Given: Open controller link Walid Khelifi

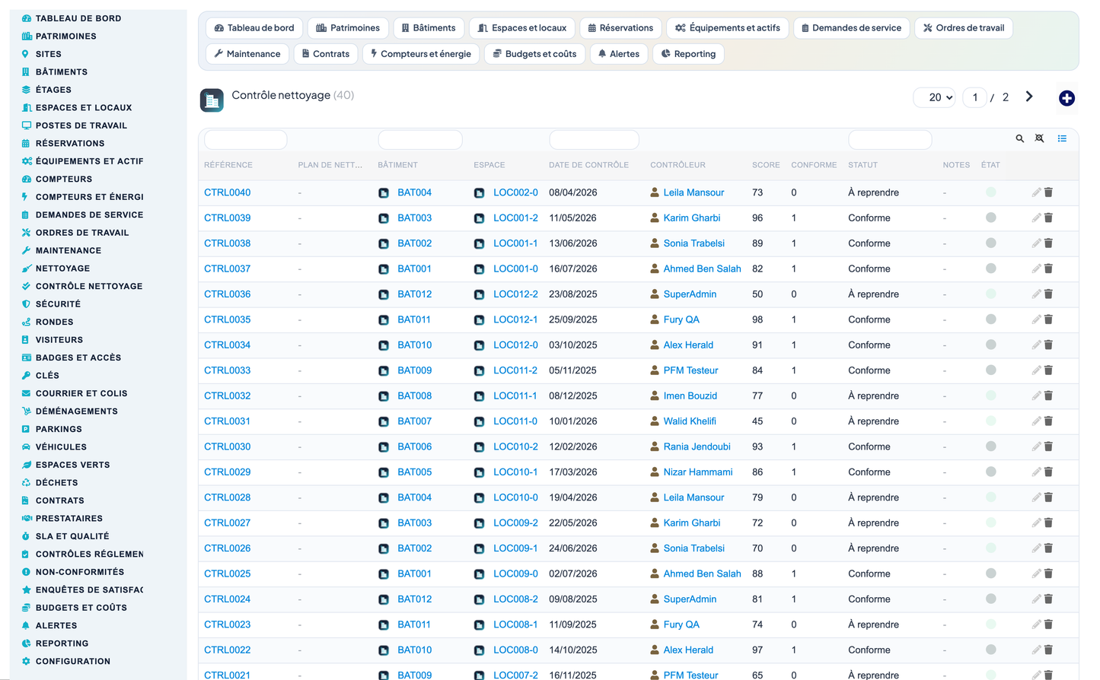Looking at the screenshot, I should 690,421.
